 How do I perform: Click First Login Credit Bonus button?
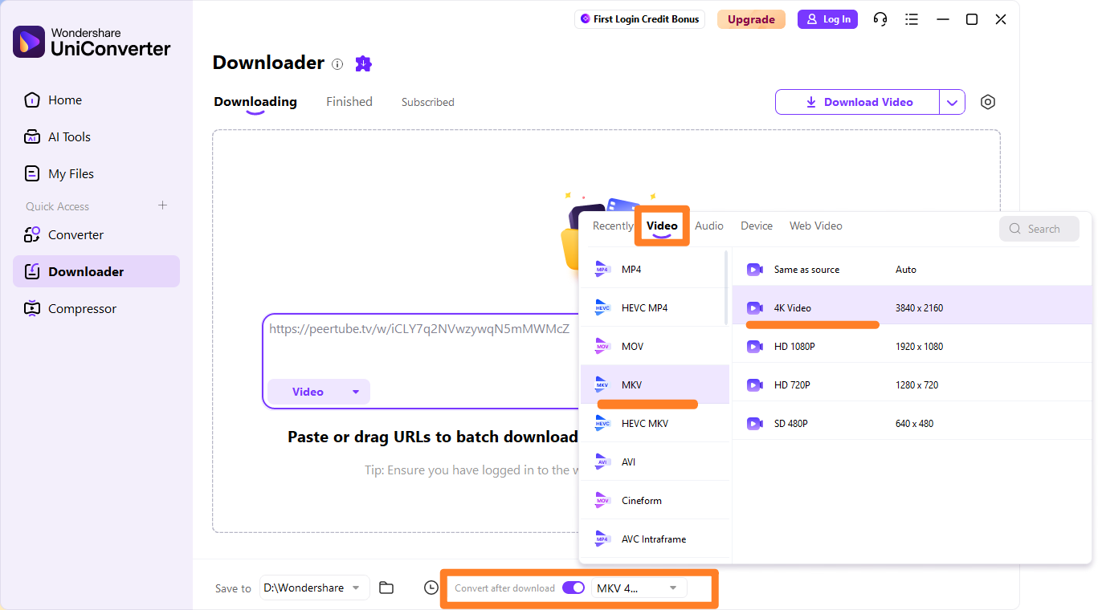coord(640,19)
